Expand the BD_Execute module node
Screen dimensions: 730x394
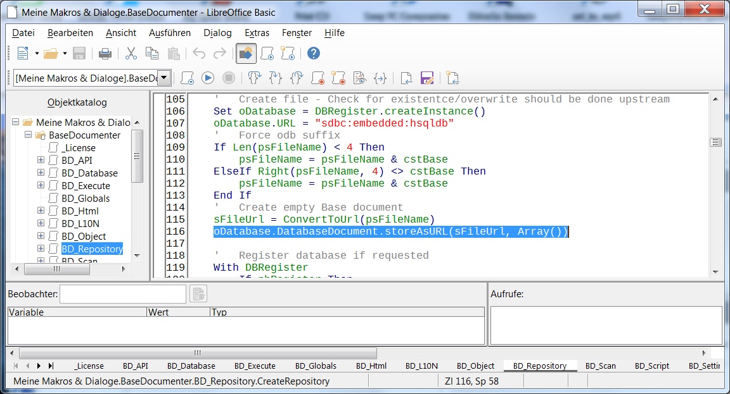tap(41, 185)
